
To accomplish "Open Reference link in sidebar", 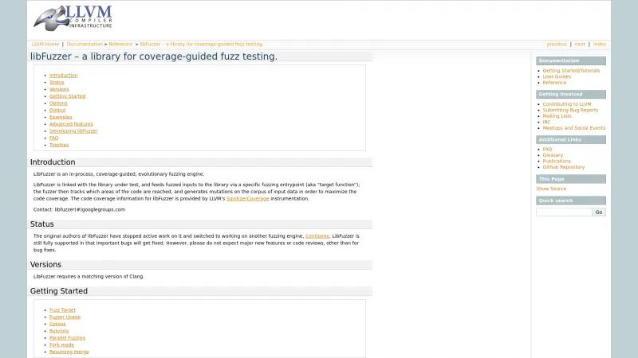I will [x=554, y=83].
